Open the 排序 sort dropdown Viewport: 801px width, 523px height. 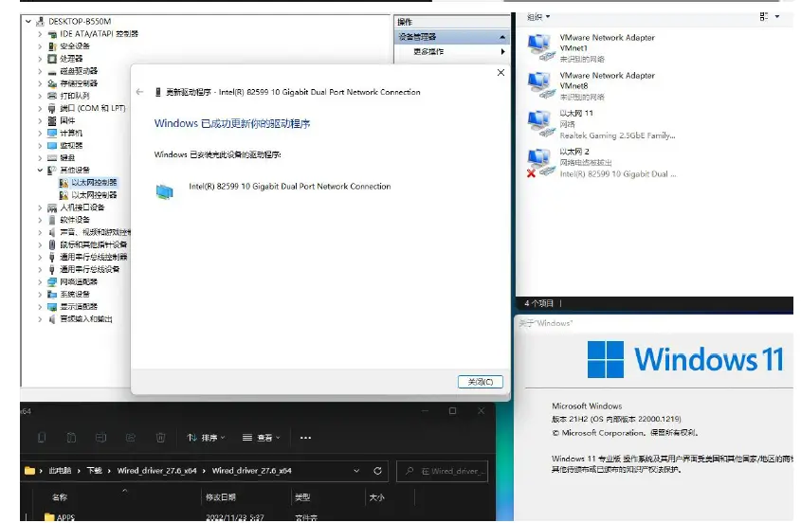tap(206, 438)
